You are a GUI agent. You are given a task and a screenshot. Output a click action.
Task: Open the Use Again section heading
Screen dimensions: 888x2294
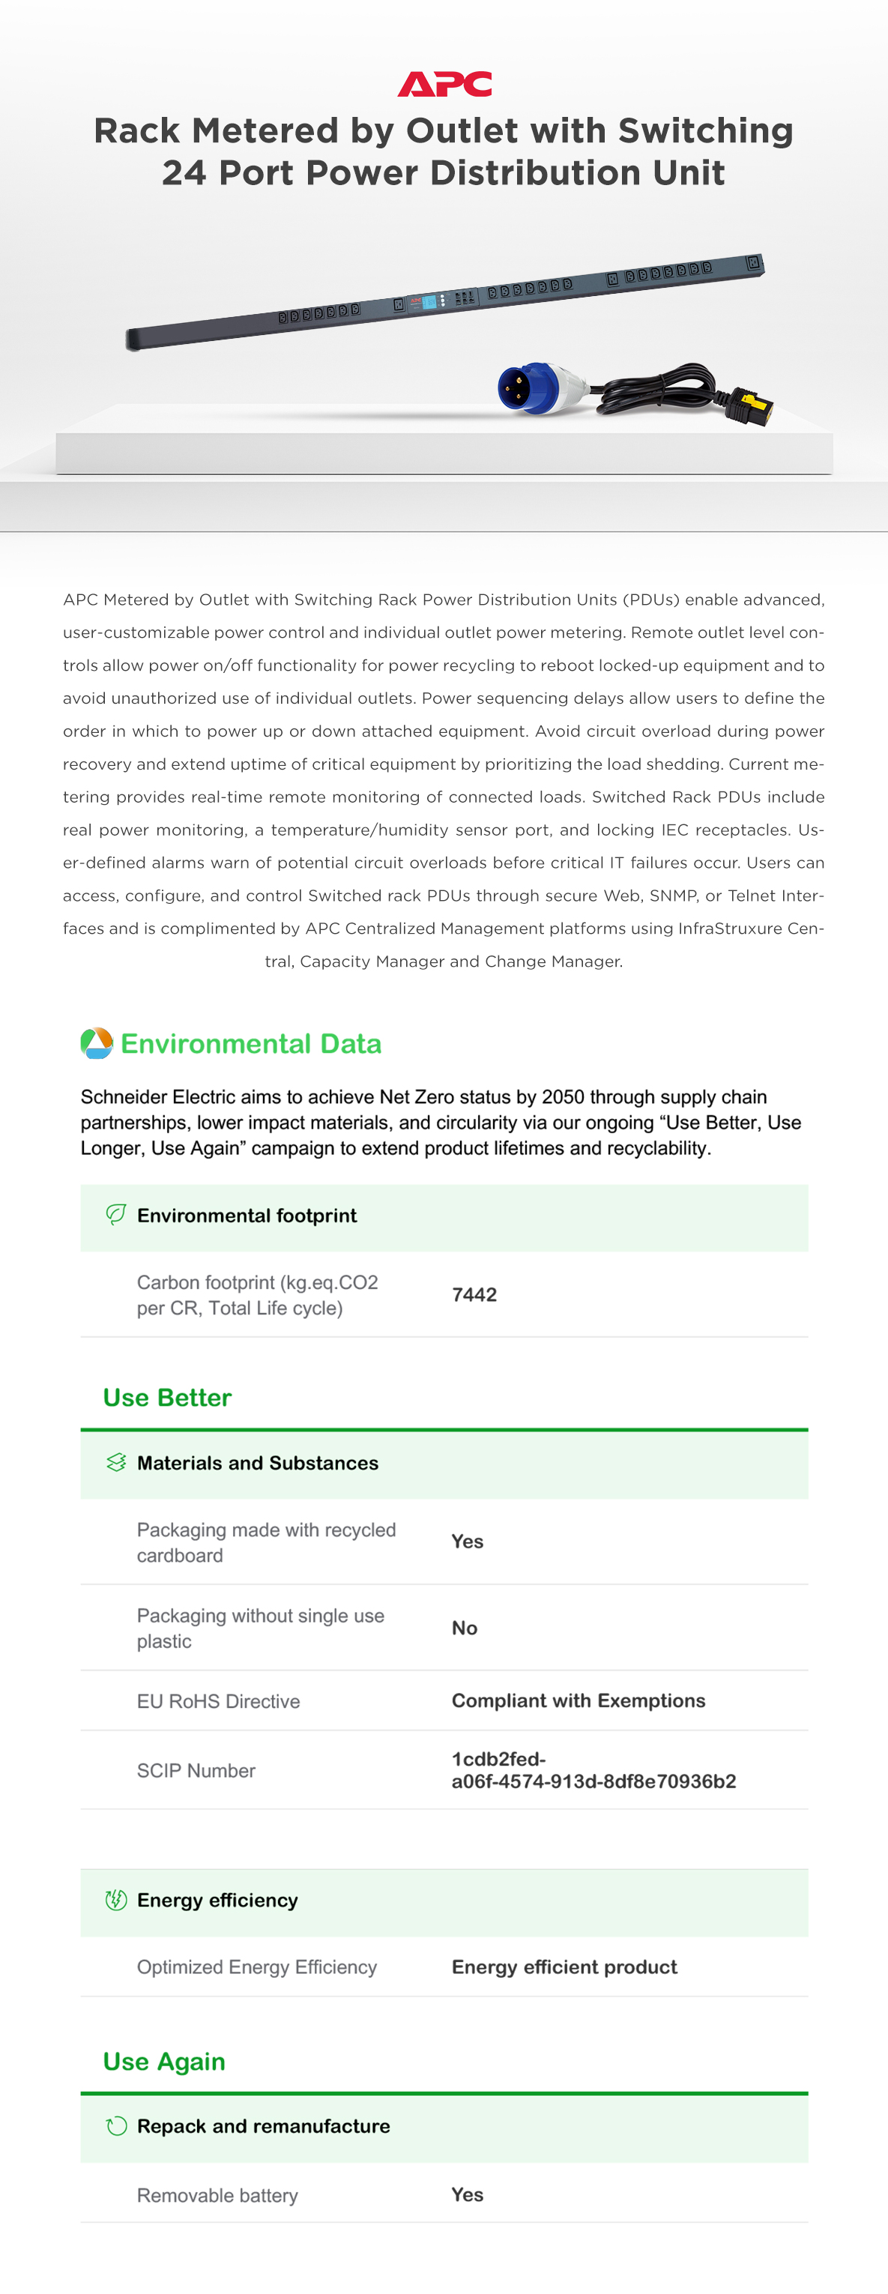click(164, 2062)
